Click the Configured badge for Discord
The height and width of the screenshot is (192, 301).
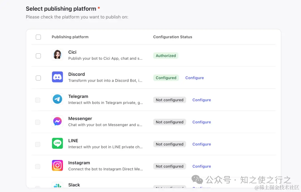pos(166,78)
